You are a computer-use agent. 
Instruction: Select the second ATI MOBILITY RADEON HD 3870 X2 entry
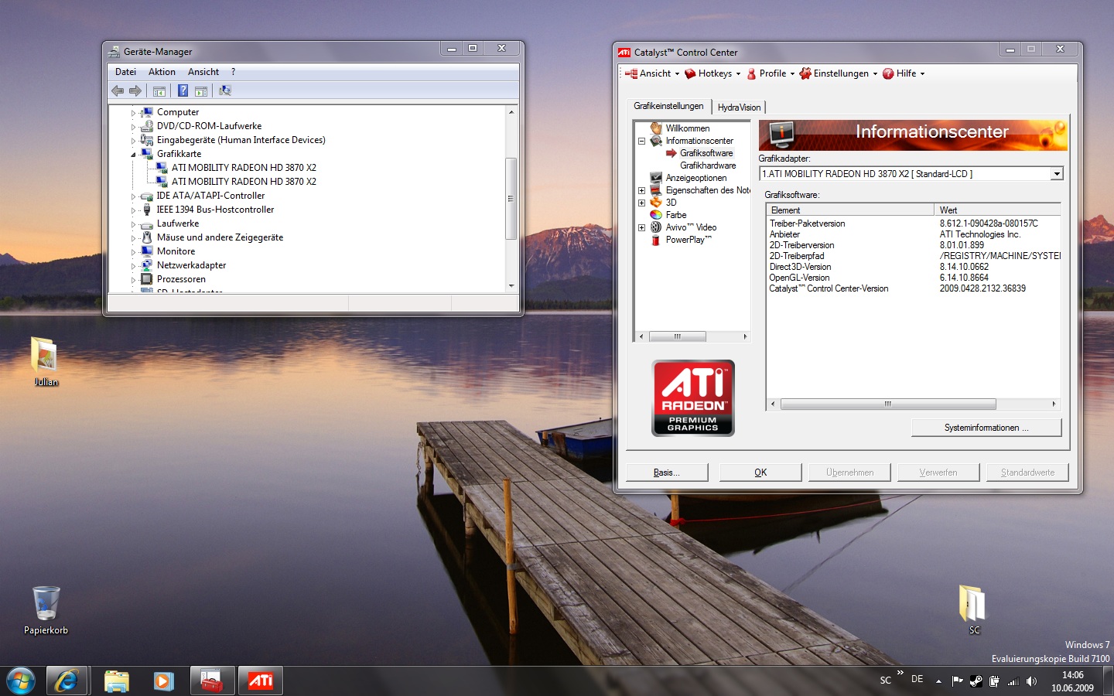click(244, 182)
